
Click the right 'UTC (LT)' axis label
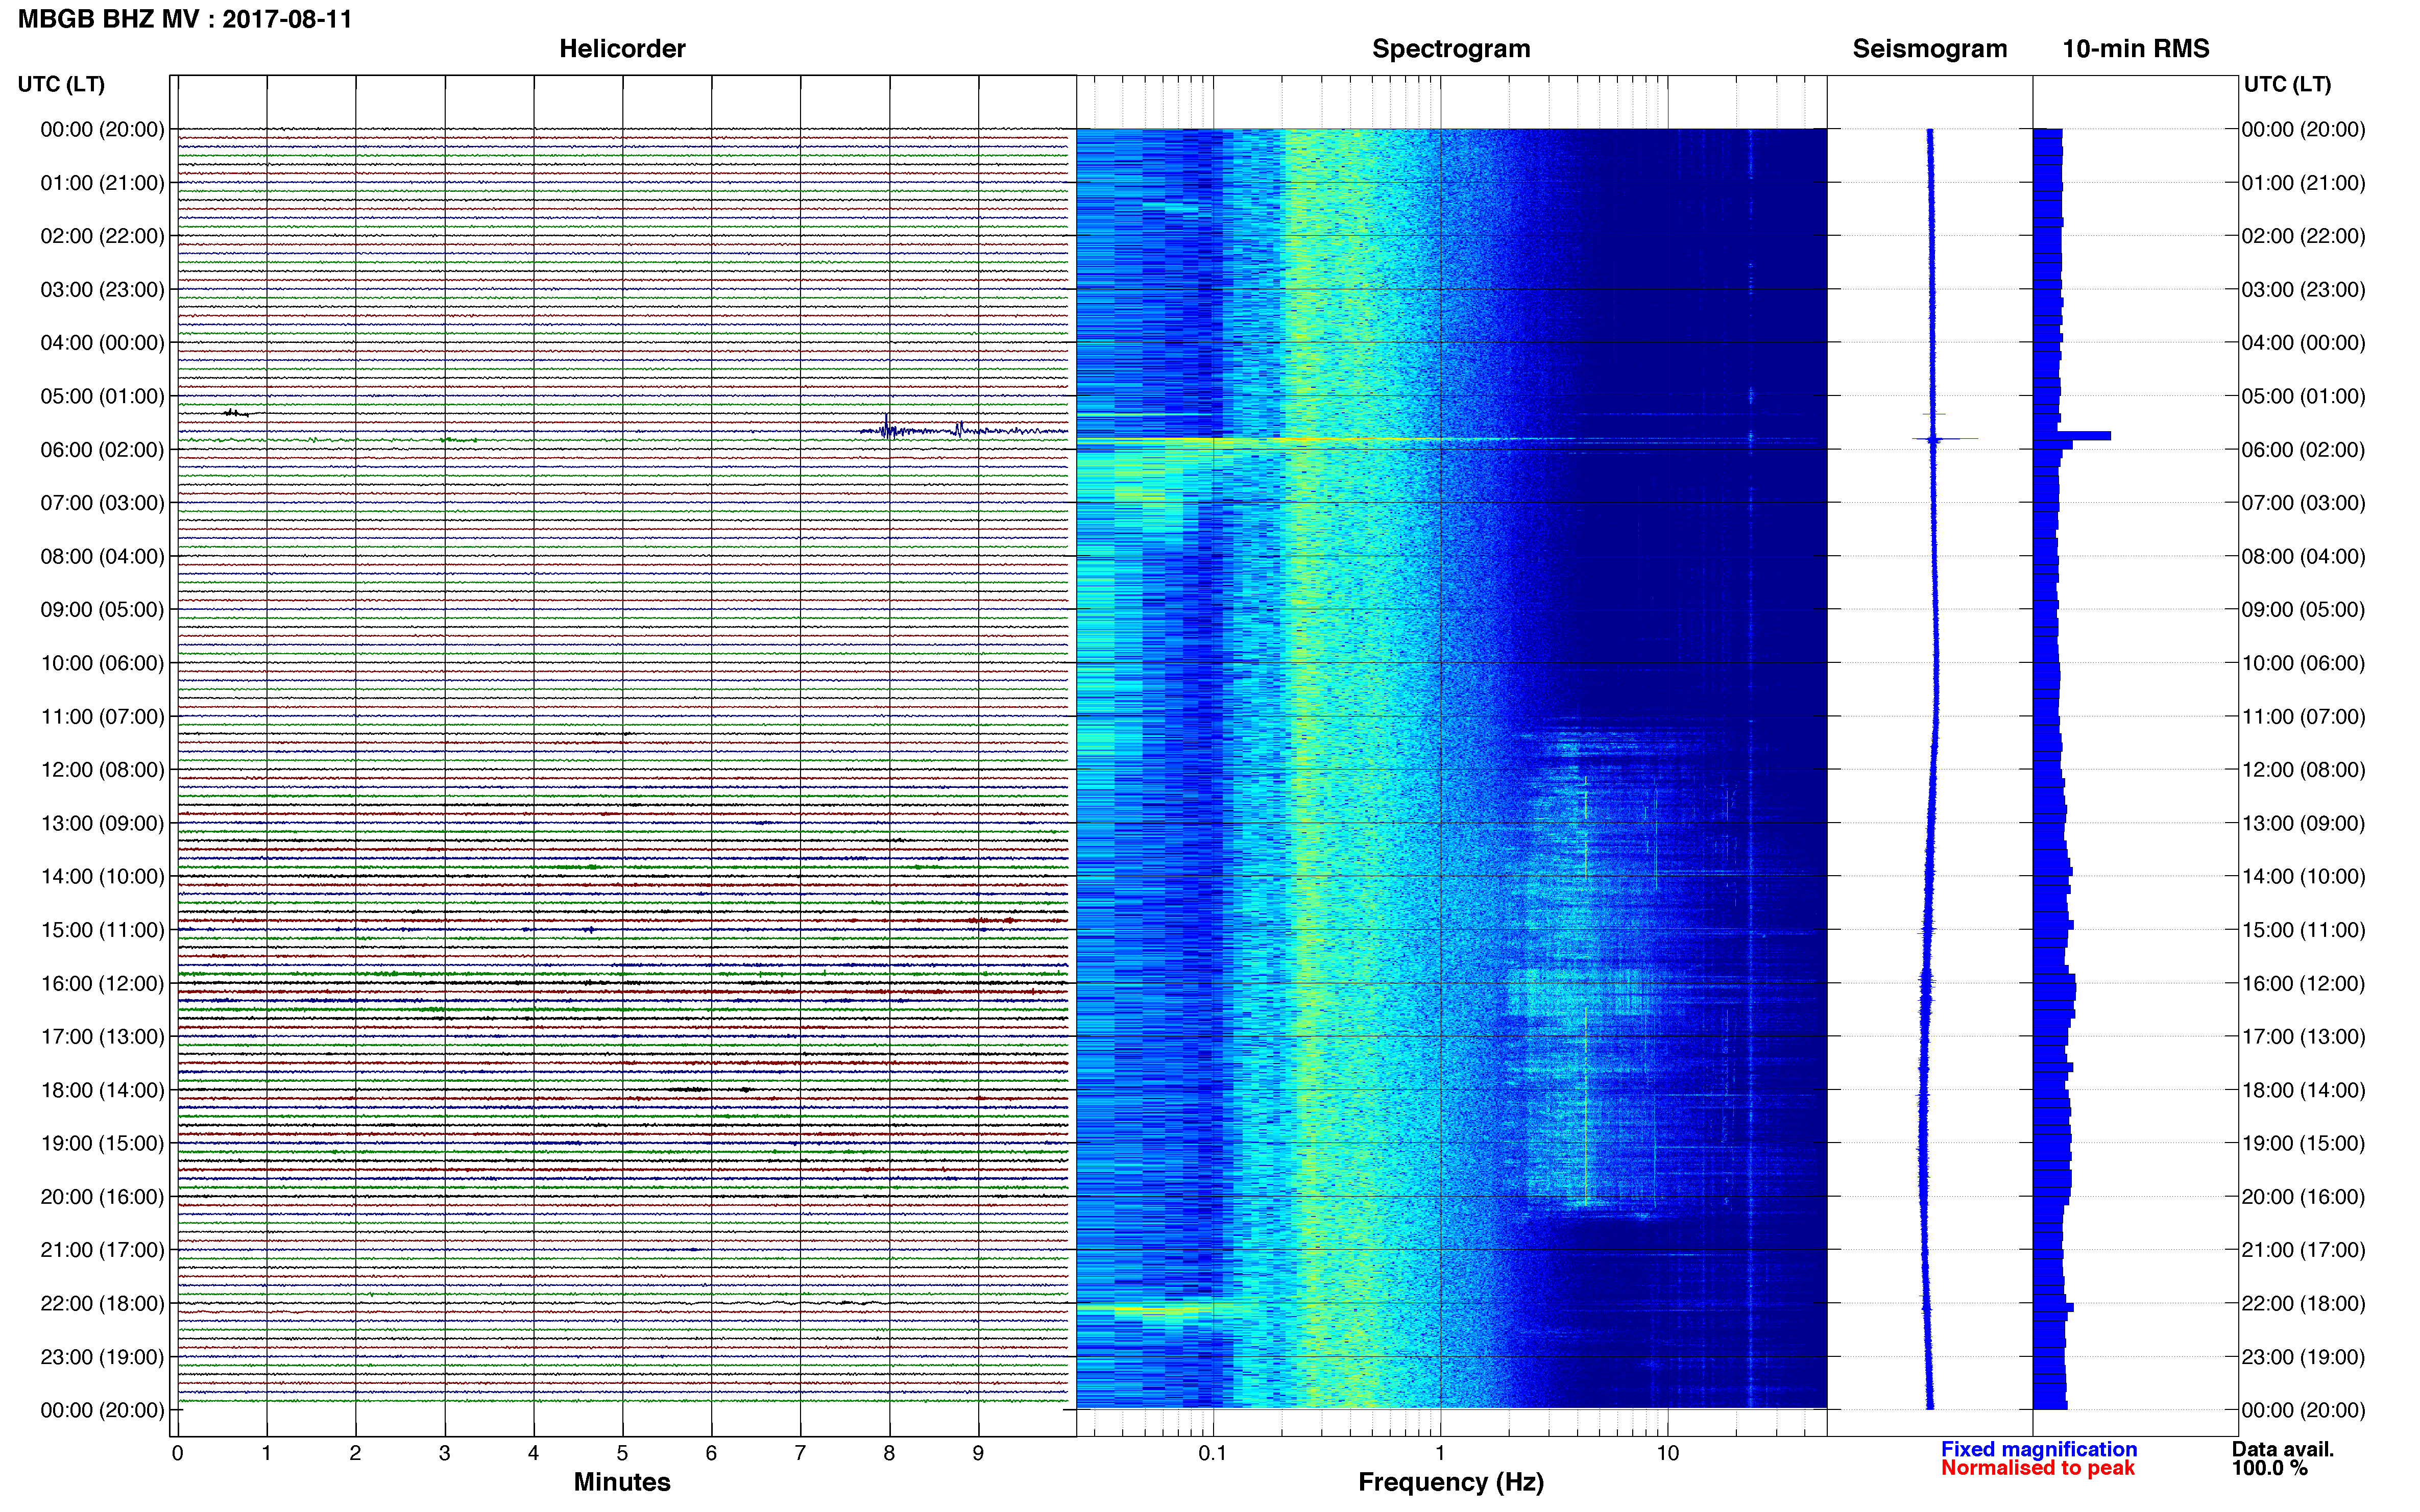[2287, 84]
